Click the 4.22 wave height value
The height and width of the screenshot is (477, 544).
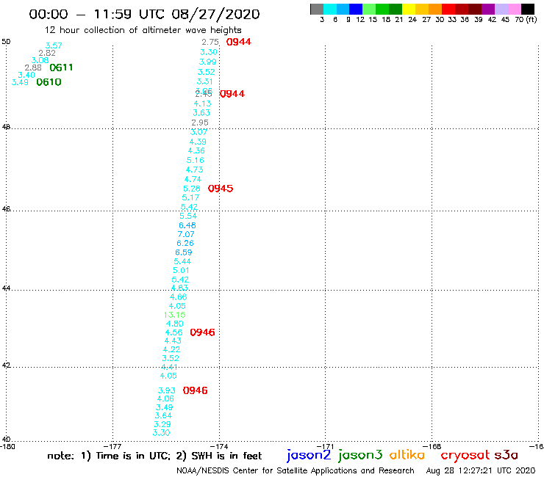coord(171,349)
